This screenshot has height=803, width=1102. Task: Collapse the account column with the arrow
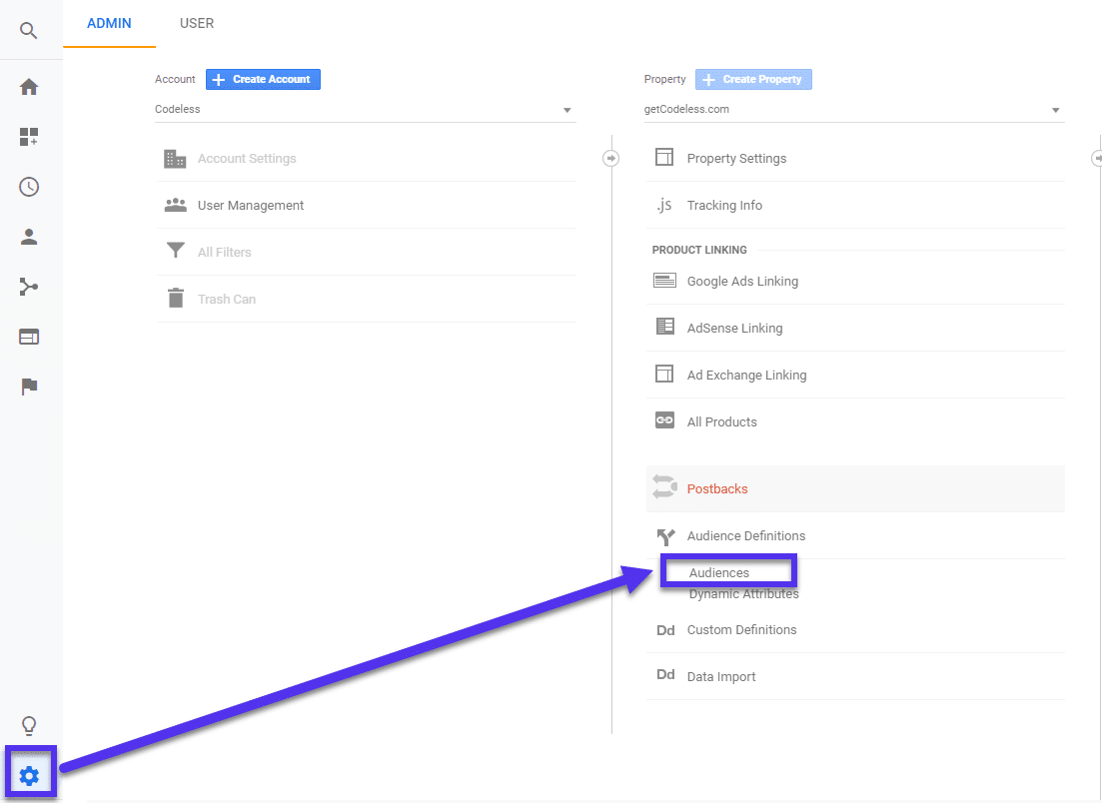[610, 157]
